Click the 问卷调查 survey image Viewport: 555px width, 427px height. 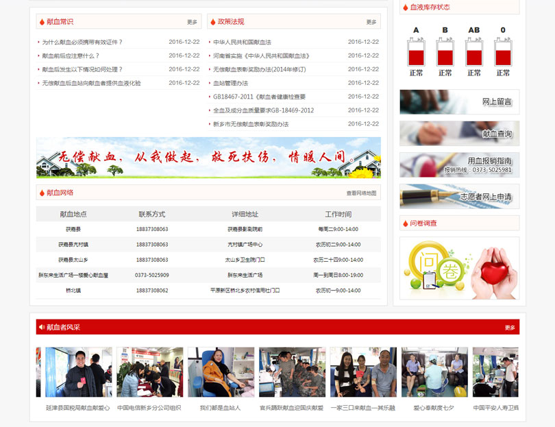pyautogui.click(x=459, y=268)
